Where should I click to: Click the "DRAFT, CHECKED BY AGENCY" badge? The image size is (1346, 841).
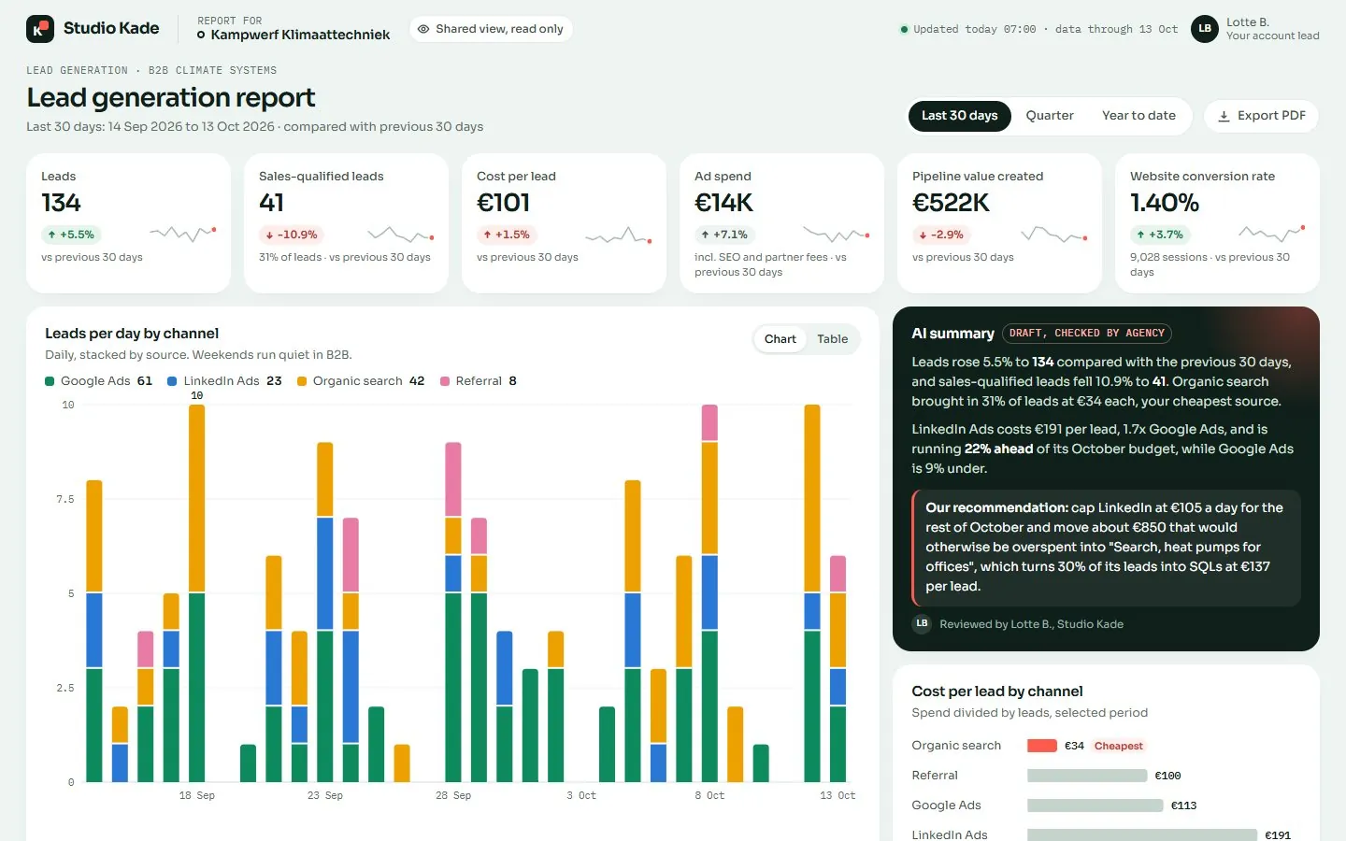click(1087, 334)
